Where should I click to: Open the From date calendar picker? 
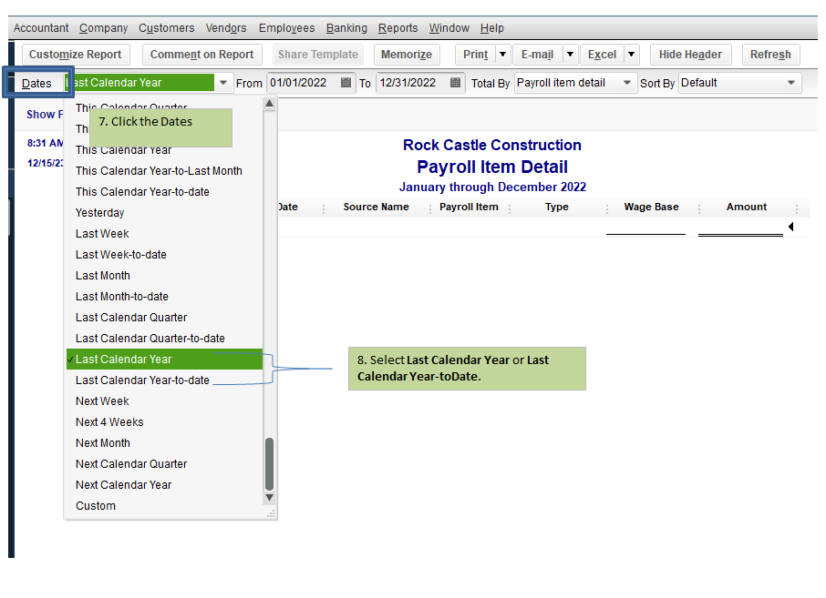(x=346, y=83)
